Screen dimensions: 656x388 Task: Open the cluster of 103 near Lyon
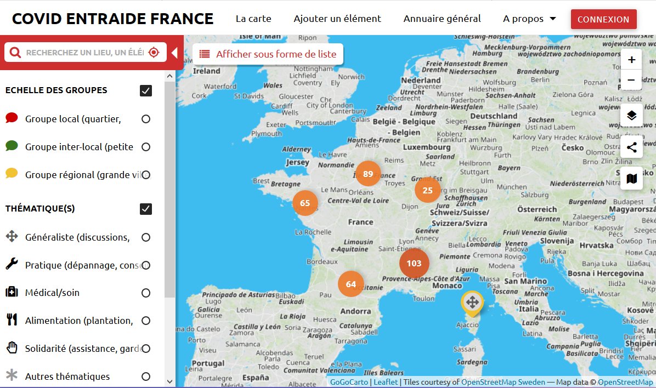pos(414,263)
